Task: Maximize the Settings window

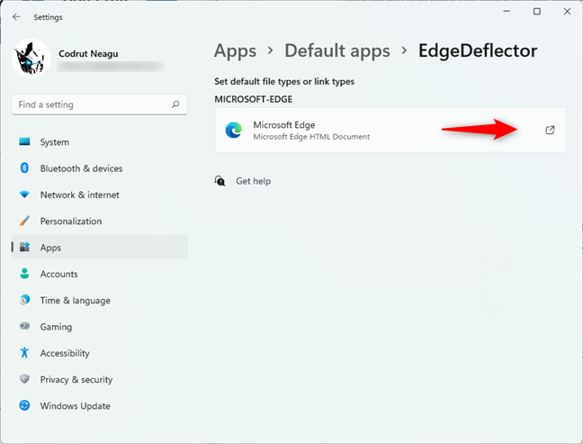Action: [x=537, y=12]
